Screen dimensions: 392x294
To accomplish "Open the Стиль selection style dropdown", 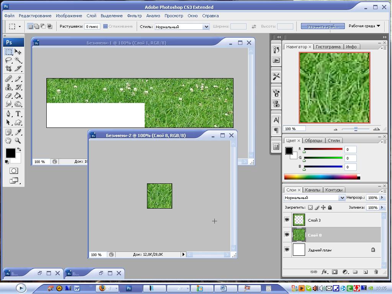I will click(182, 27).
